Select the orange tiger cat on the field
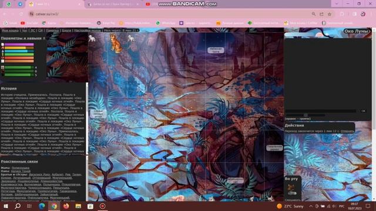Screen dimensions: 376x211 (x=116, y=43)
